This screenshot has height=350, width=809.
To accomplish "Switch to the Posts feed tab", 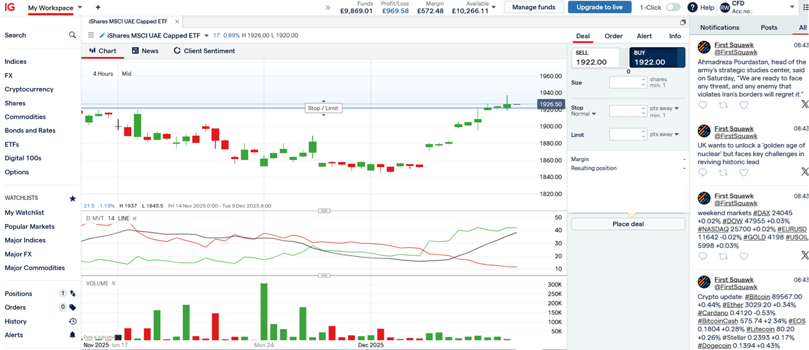I will (769, 27).
